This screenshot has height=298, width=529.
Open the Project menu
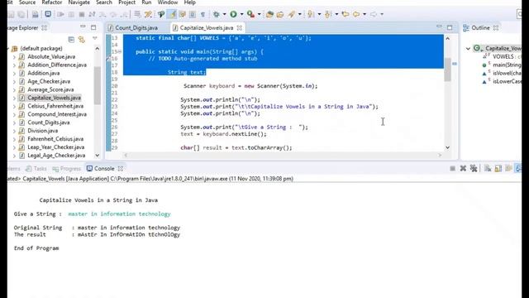[126, 2]
